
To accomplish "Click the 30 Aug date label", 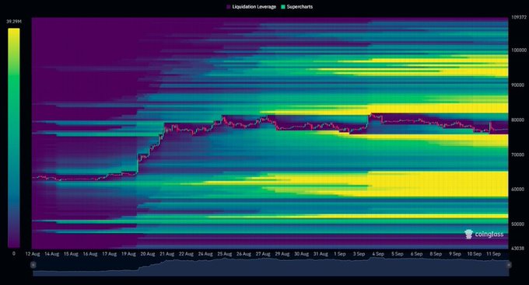I will [302, 254].
